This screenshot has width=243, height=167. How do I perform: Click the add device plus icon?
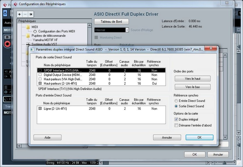click(20, 14)
